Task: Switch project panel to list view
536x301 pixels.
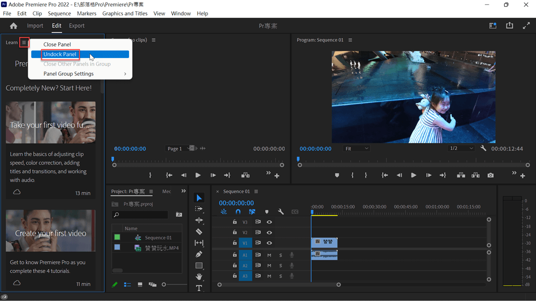Action: [x=127, y=285]
